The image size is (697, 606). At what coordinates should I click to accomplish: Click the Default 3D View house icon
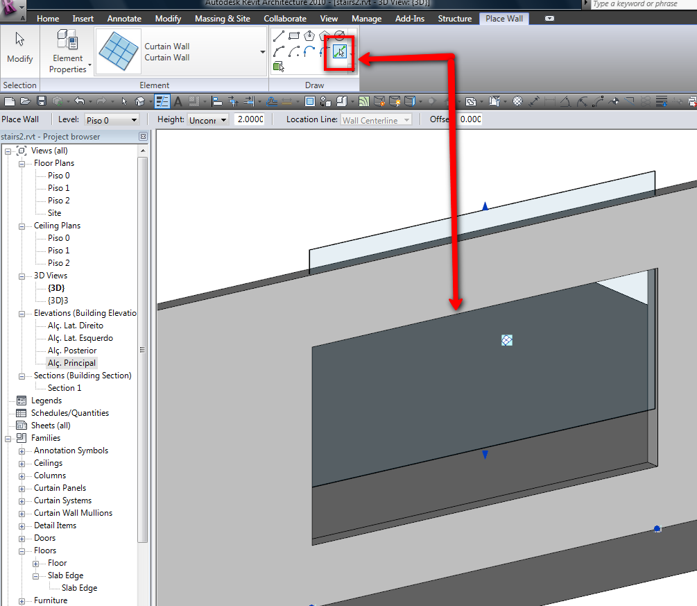(140, 101)
